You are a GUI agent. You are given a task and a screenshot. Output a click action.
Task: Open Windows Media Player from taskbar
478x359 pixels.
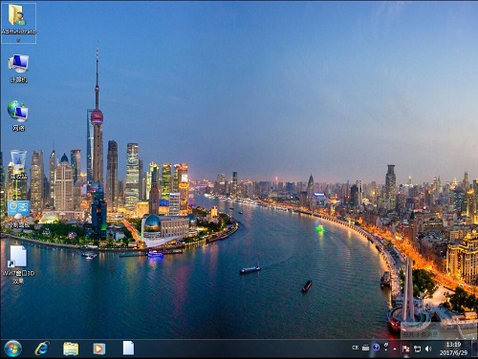(x=98, y=348)
